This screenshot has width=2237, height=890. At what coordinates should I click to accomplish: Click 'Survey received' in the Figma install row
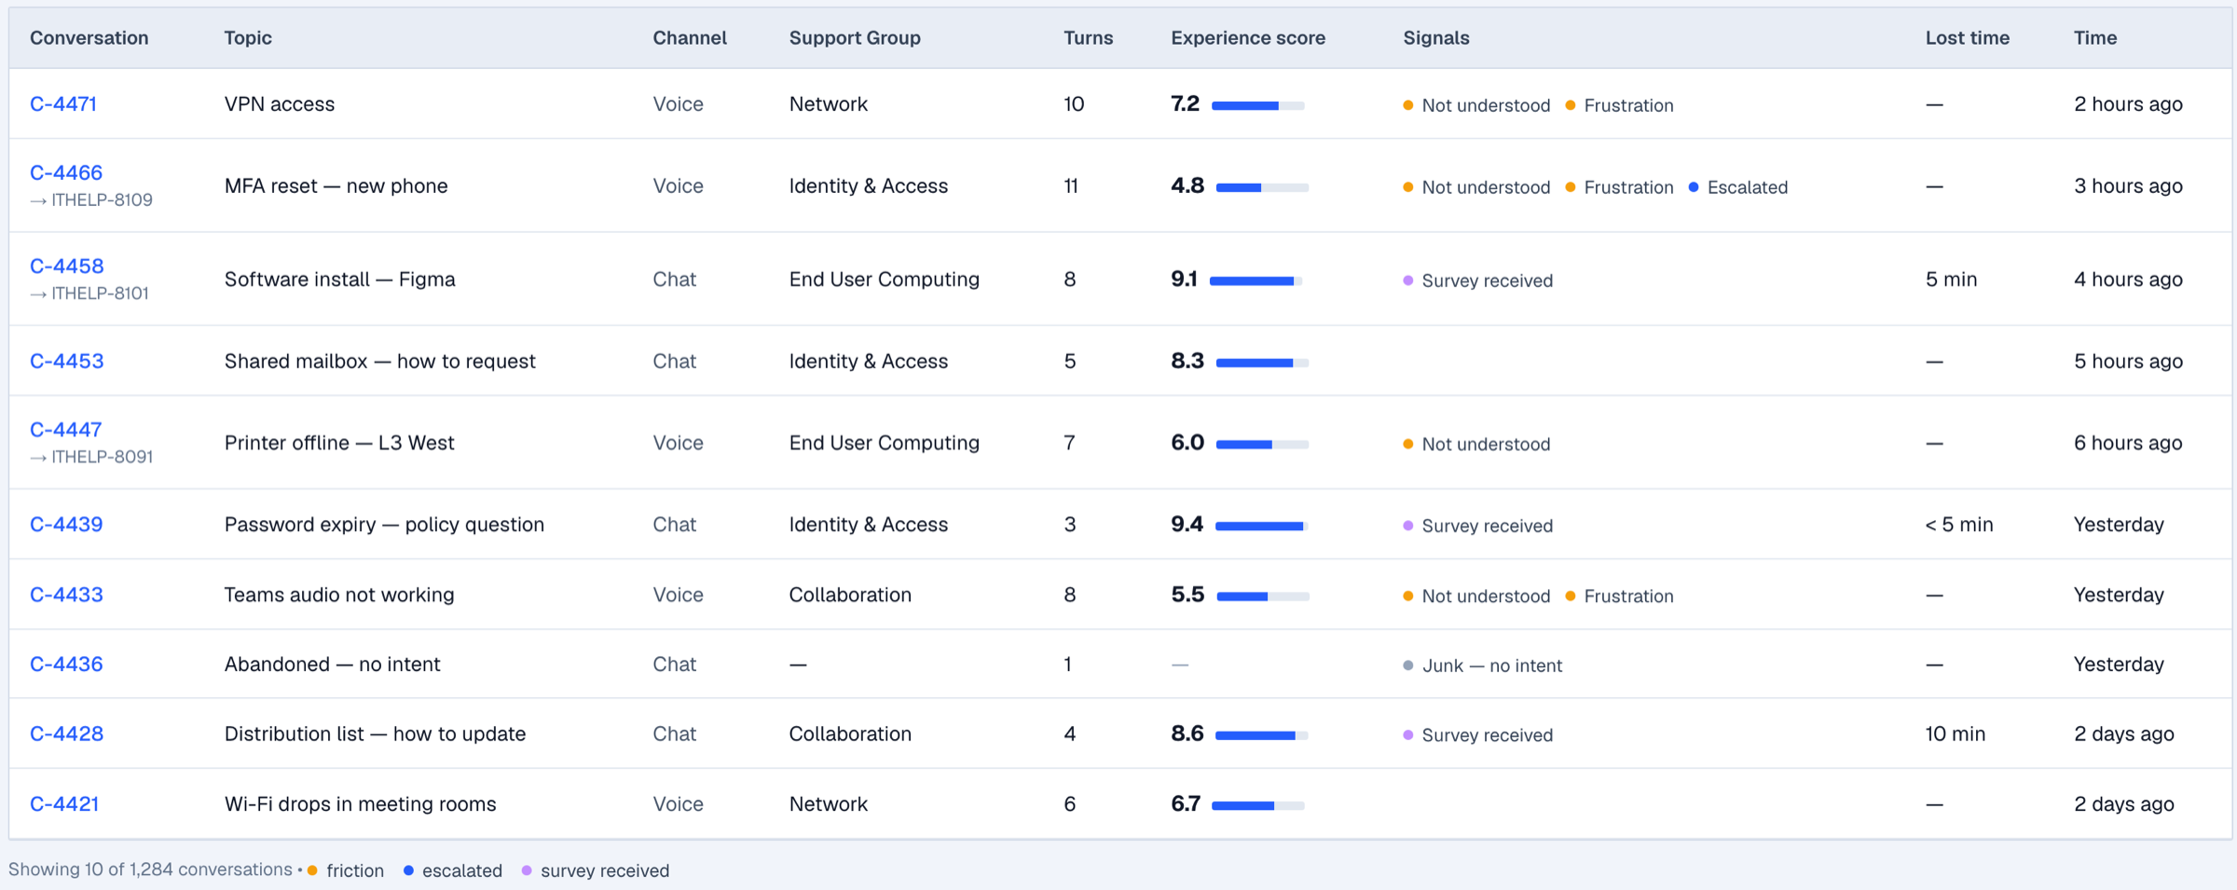[1477, 281]
